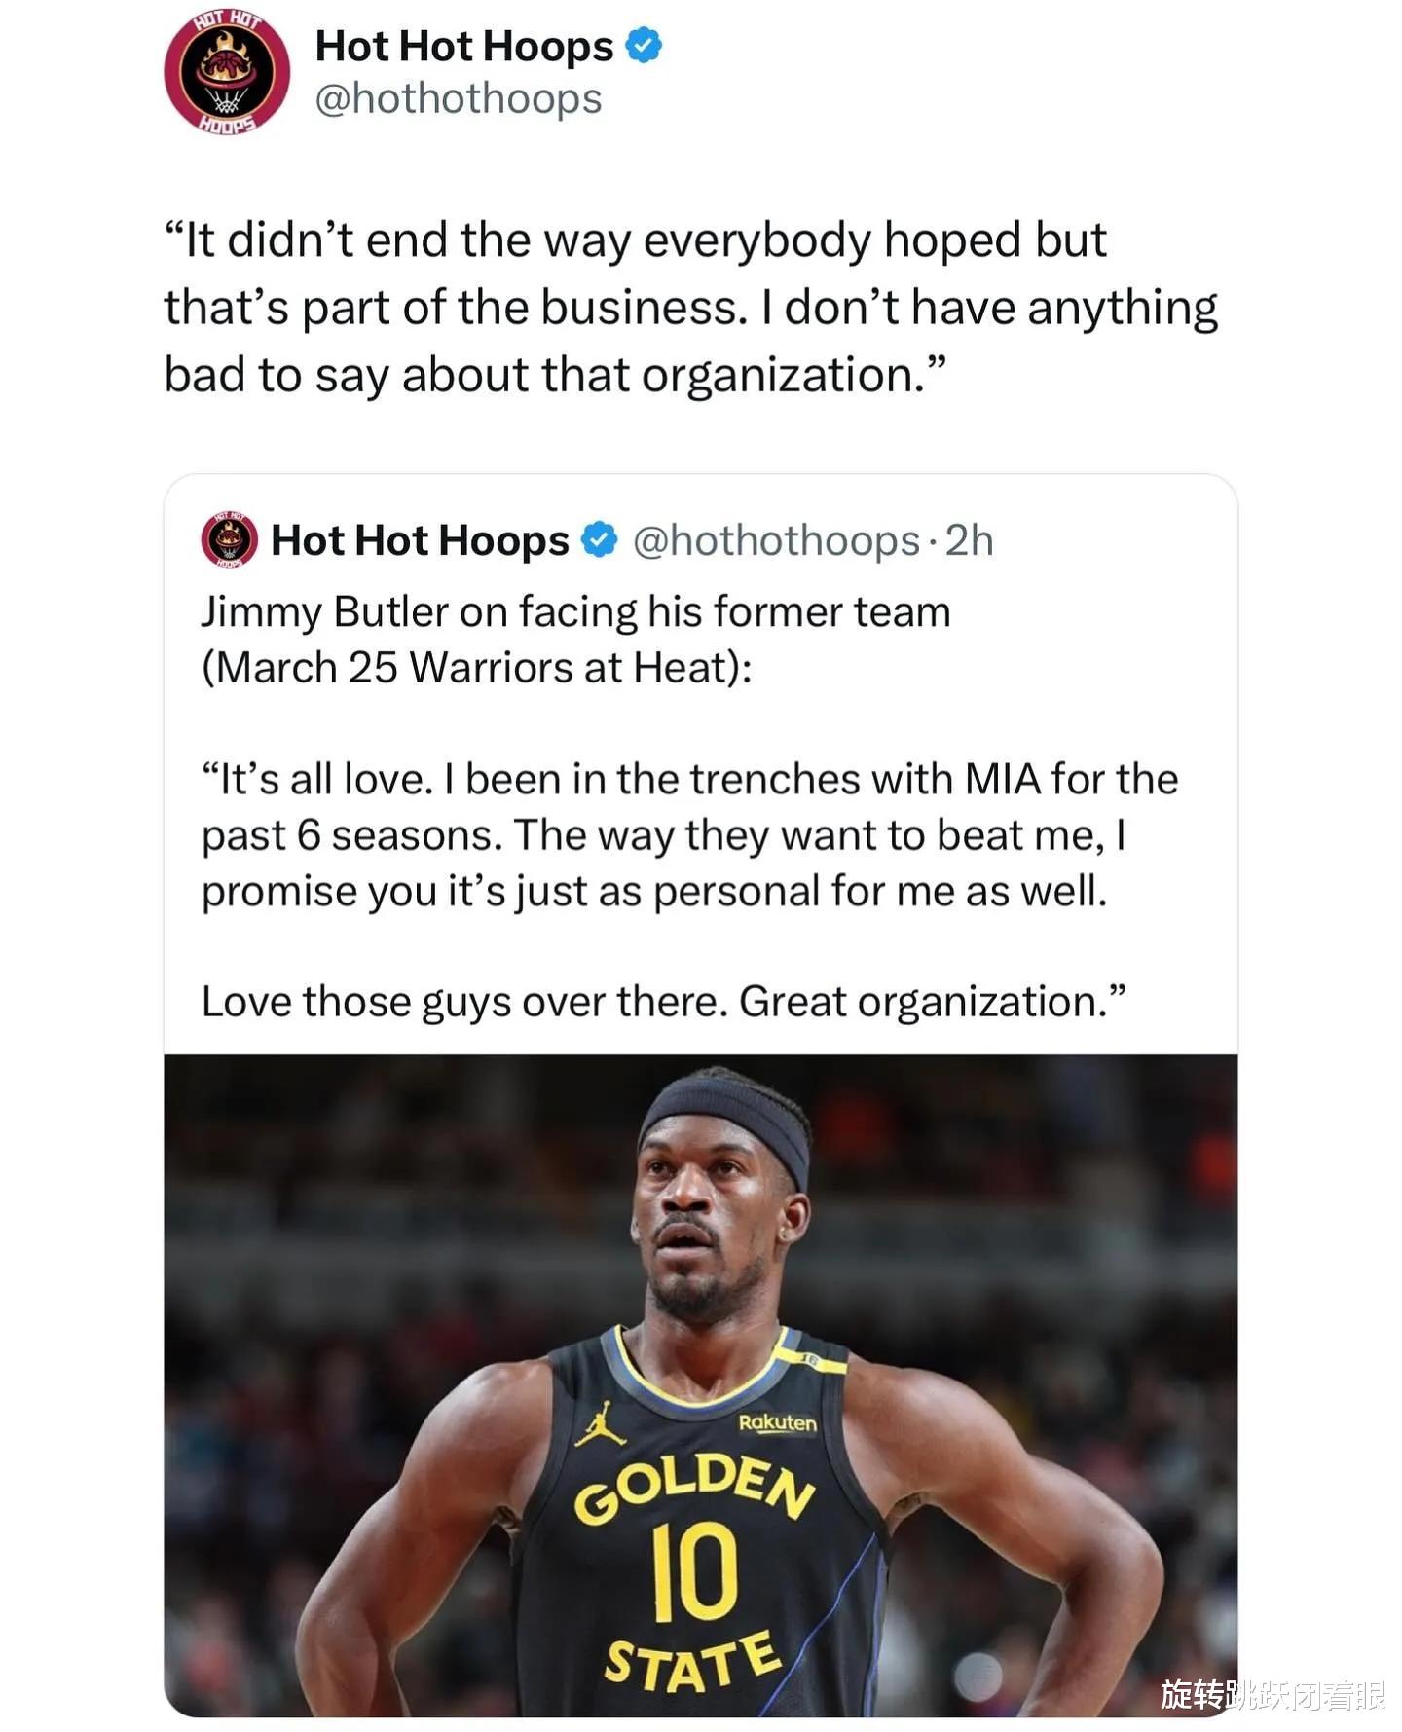This screenshot has width=1402, height=1732.
Task: Open the @hothothoops handle in quoted tweet
Action: coord(776,541)
